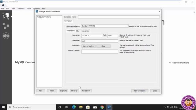Focus the Connection Name field
196x110 pixels.
coord(119,17)
